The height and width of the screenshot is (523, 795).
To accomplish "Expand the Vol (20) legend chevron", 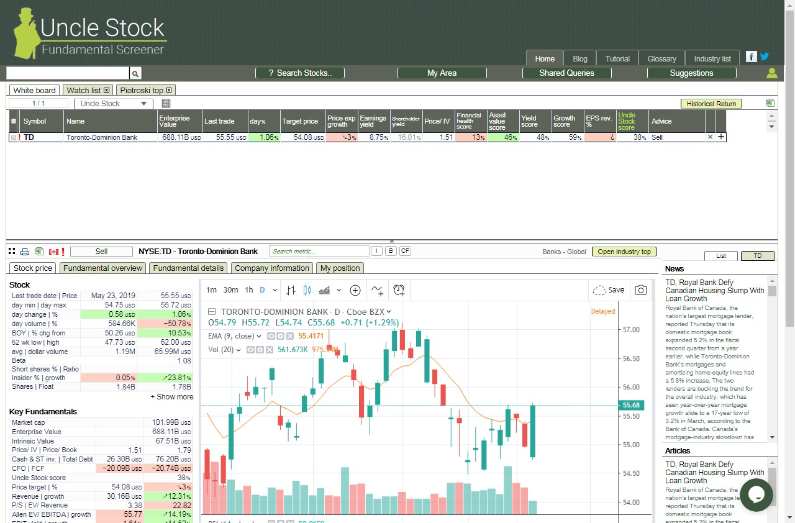I will click(x=238, y=350).
